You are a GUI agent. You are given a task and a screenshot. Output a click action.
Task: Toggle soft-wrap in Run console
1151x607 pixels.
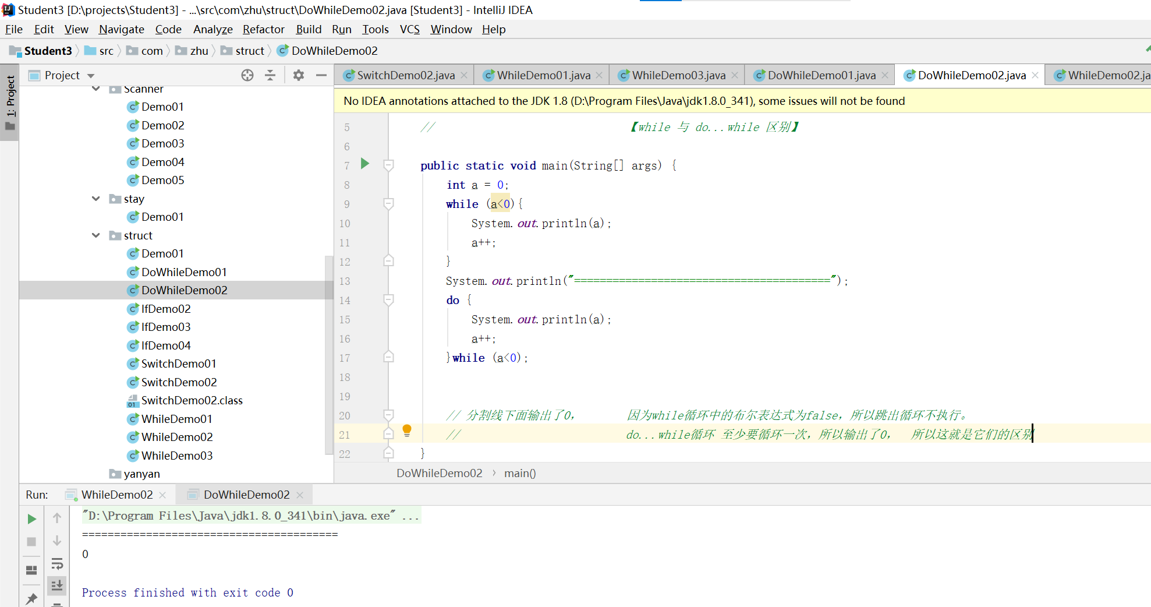(x=57, y=564)
